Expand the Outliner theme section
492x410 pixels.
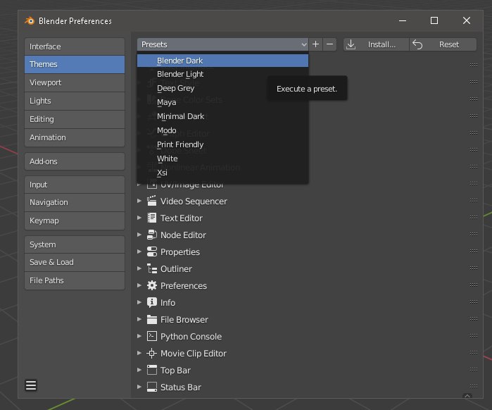click(139, 268)
